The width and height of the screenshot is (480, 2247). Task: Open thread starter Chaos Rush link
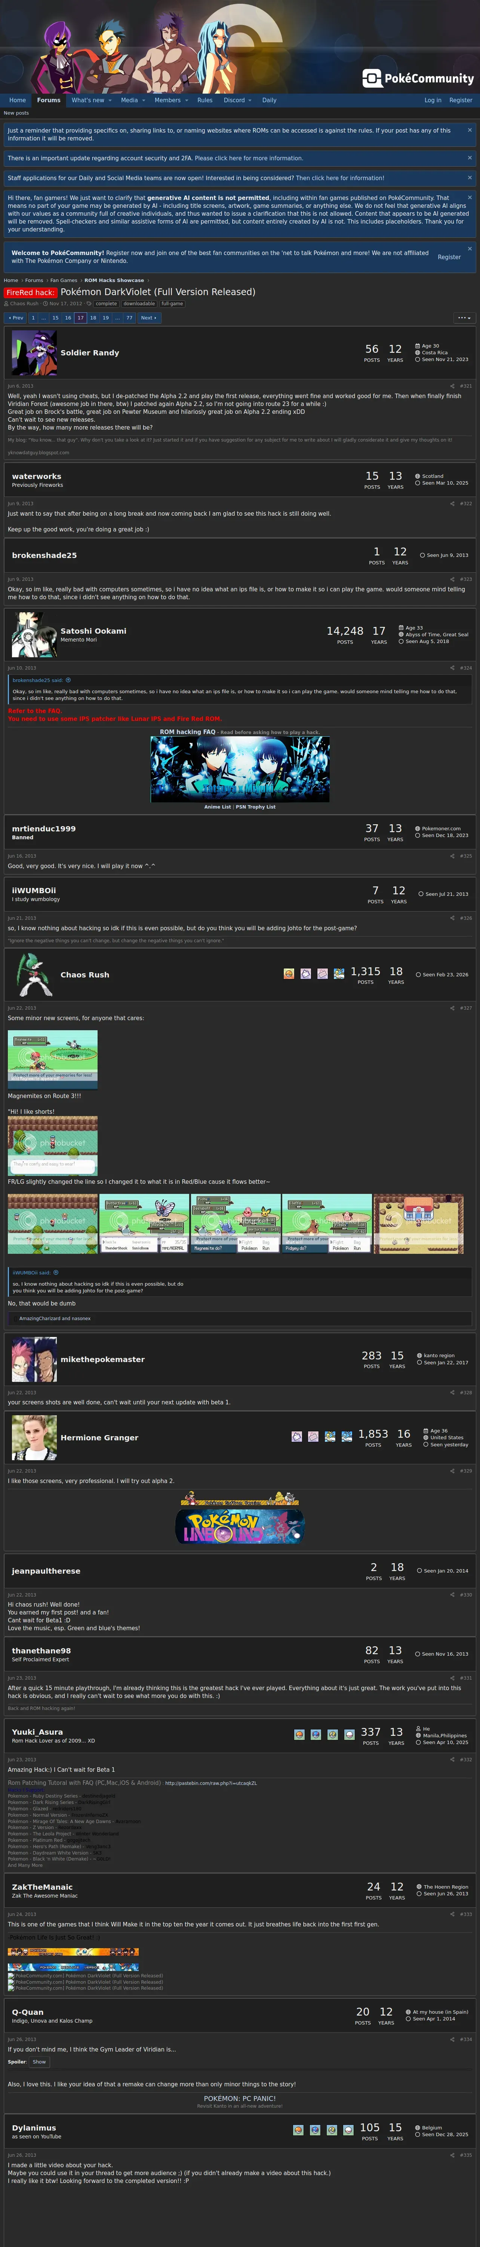[x=24, y=304]
